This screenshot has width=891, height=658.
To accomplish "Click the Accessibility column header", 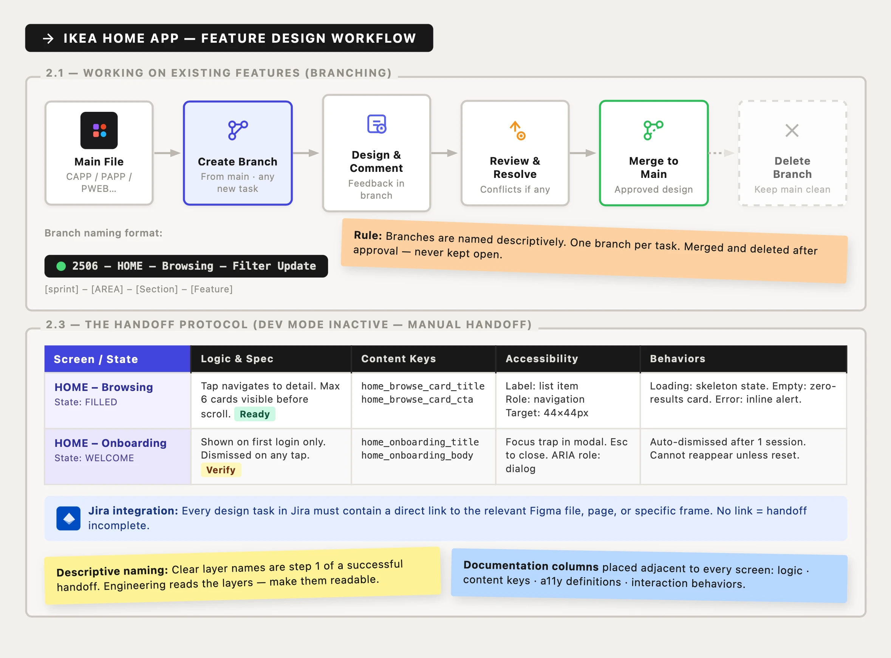I will pyautogui.click(x=568, y=359).
